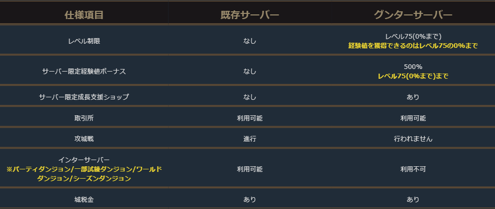
Task: Select the 既存サーバー column header
Action: [x=250, y=15]
